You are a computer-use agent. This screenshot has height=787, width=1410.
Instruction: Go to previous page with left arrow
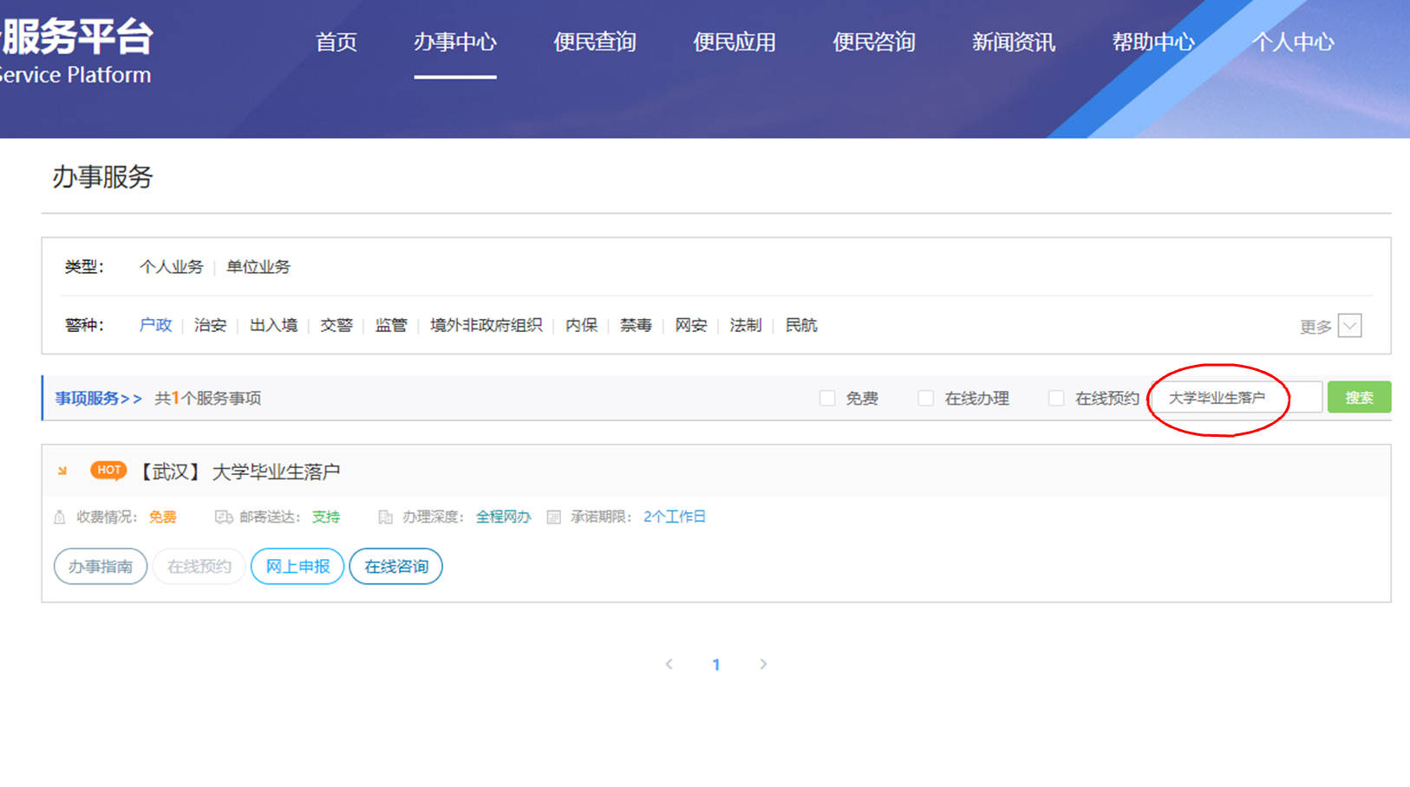point(669,664)
